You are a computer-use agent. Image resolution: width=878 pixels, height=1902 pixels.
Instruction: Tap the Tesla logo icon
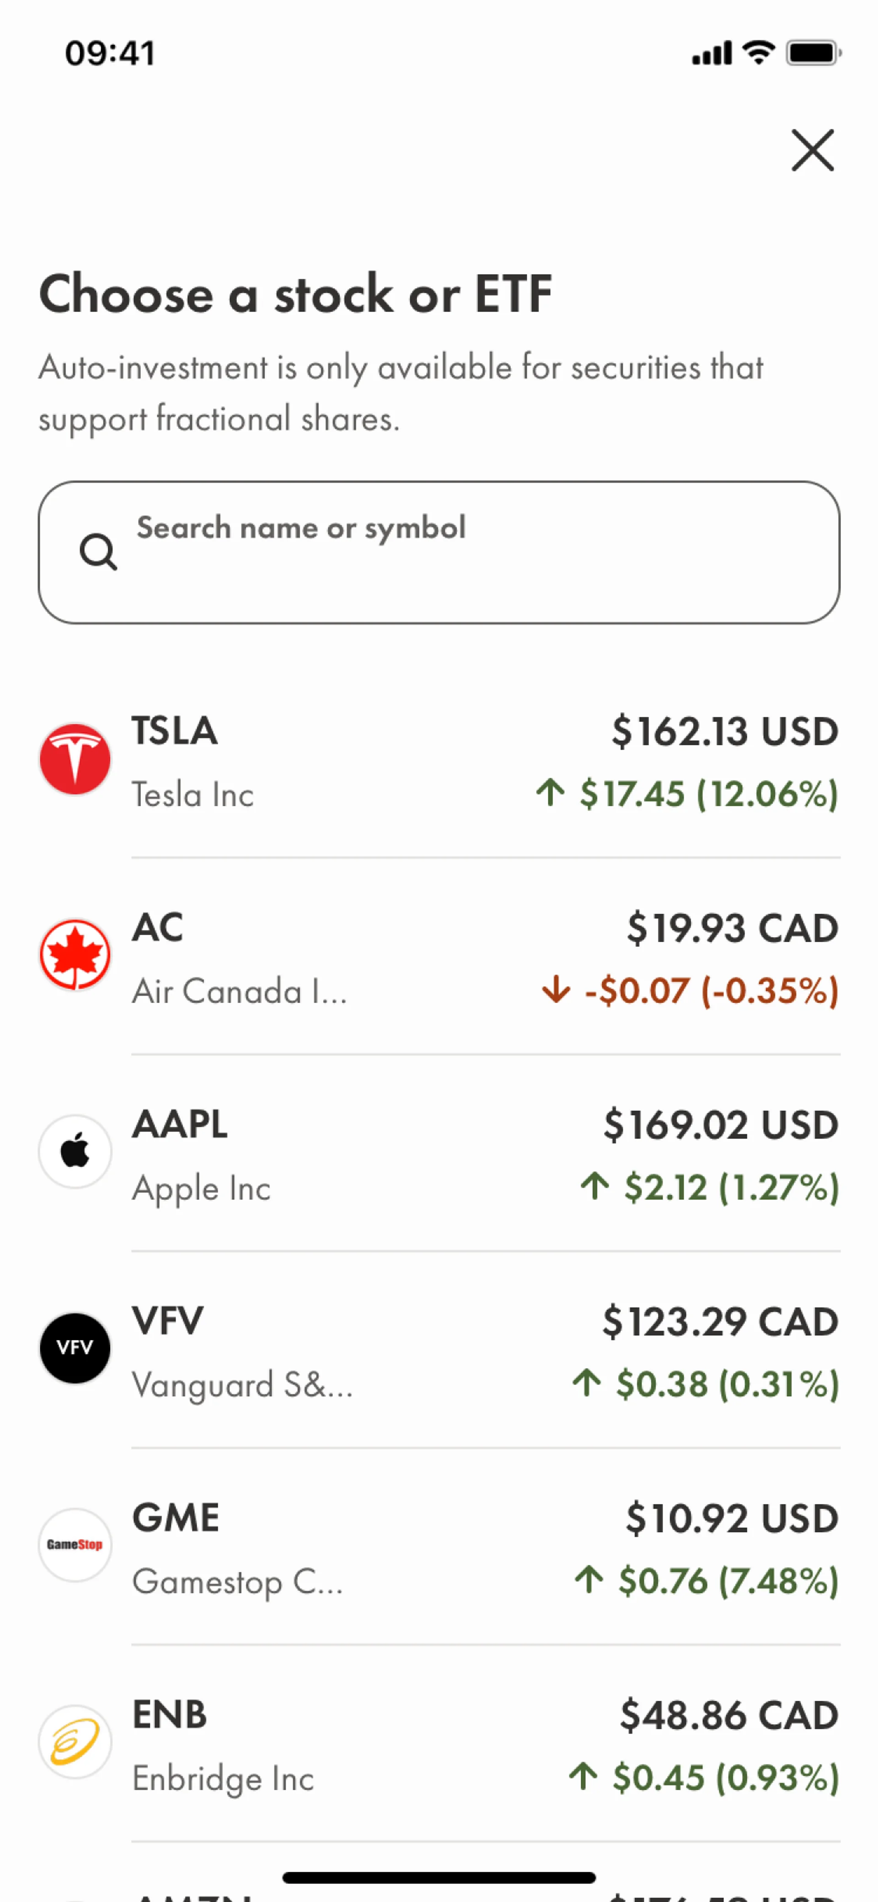(75, 759)
